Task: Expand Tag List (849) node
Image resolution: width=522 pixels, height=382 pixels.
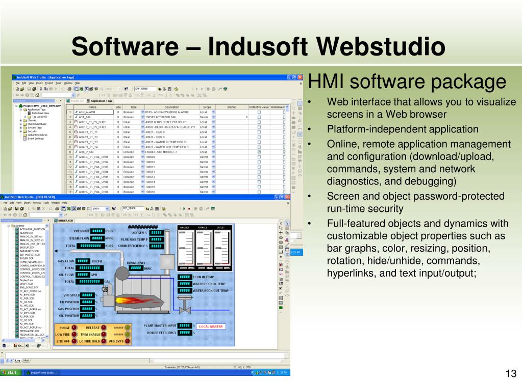Action: [25, 117]
